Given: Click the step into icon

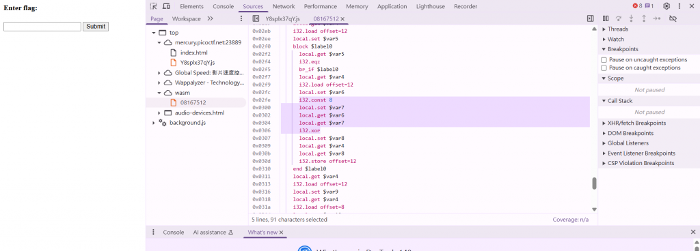Looking at the screenshot, I should click(631, 18).
